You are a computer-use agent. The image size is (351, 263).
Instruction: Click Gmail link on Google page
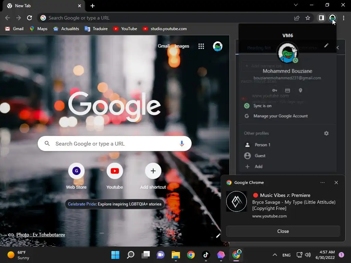pos(164,46)
